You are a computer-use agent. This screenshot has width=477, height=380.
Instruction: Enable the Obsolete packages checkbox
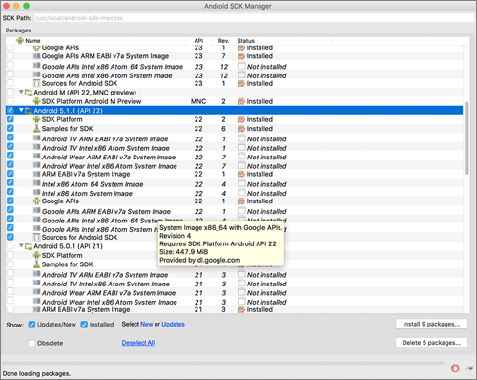click(31, 343)
